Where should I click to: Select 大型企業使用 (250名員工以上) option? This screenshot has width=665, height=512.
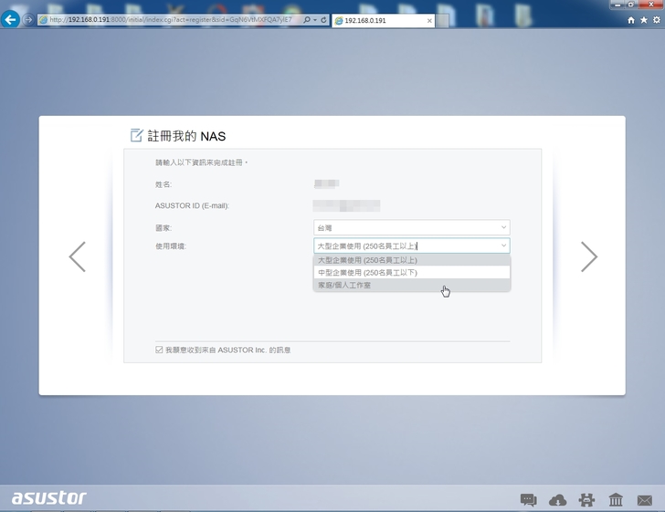[x=411, y=260]
